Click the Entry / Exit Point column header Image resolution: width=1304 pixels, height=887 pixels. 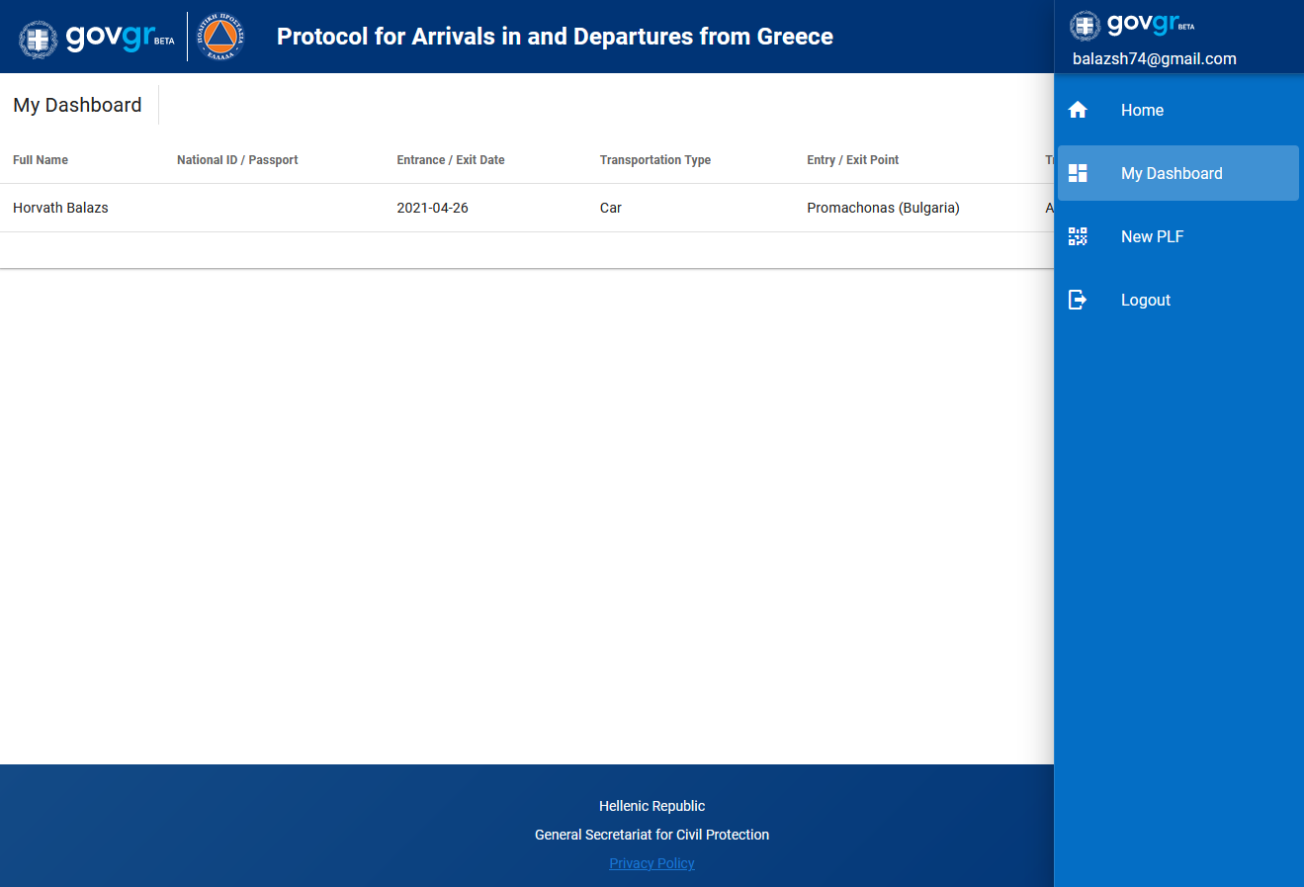tap(852, 160)
